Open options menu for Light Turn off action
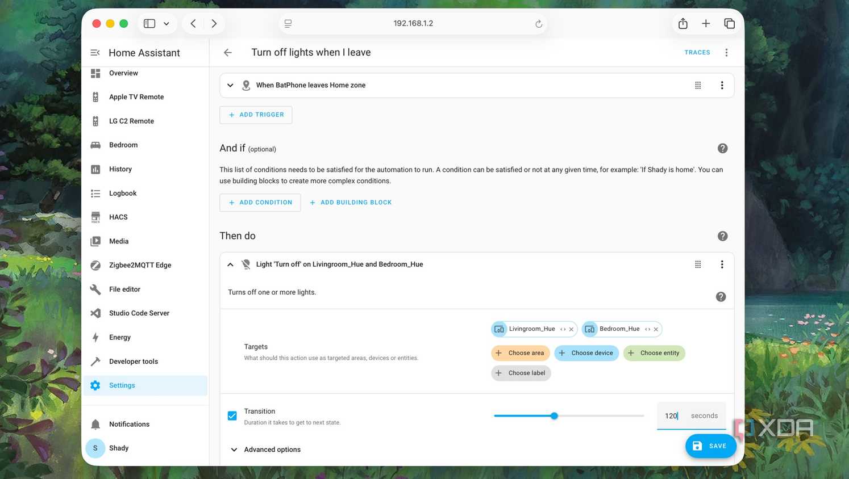The width and height of the screenshot is (849, 479). click(722, 264)
